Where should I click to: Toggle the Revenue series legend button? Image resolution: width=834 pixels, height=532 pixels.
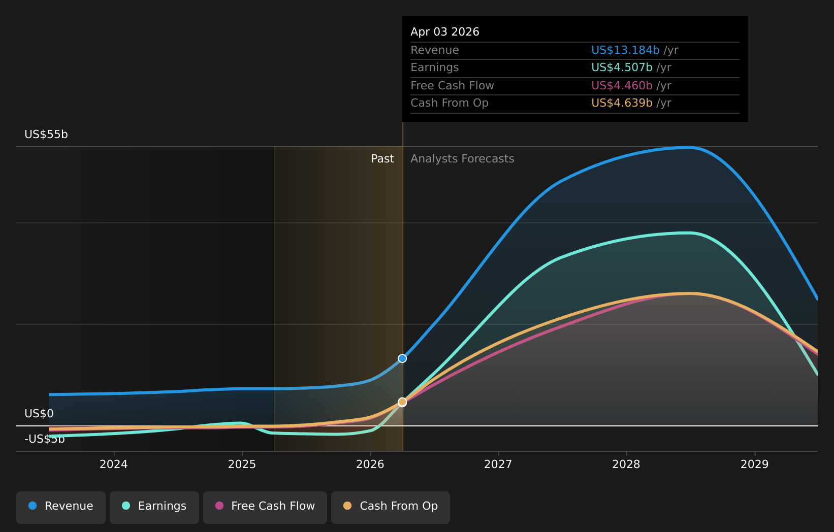[x=61, y=507]
